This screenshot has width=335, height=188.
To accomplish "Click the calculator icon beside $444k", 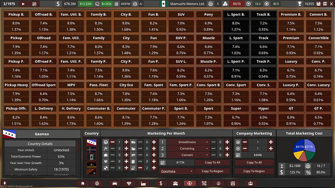I will click(x=238, y=155).
